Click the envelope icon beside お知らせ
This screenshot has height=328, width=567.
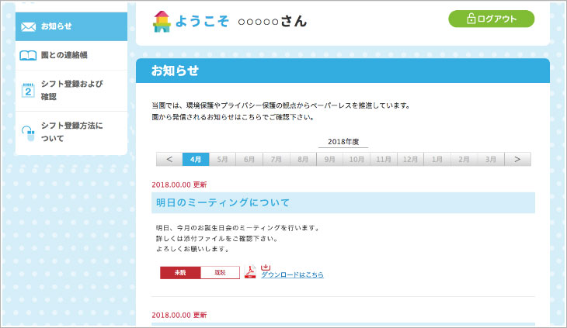tap(29, 27)
